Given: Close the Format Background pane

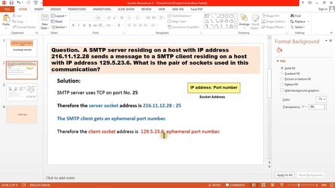Looking at the screenshot, I should pos(330,41).
